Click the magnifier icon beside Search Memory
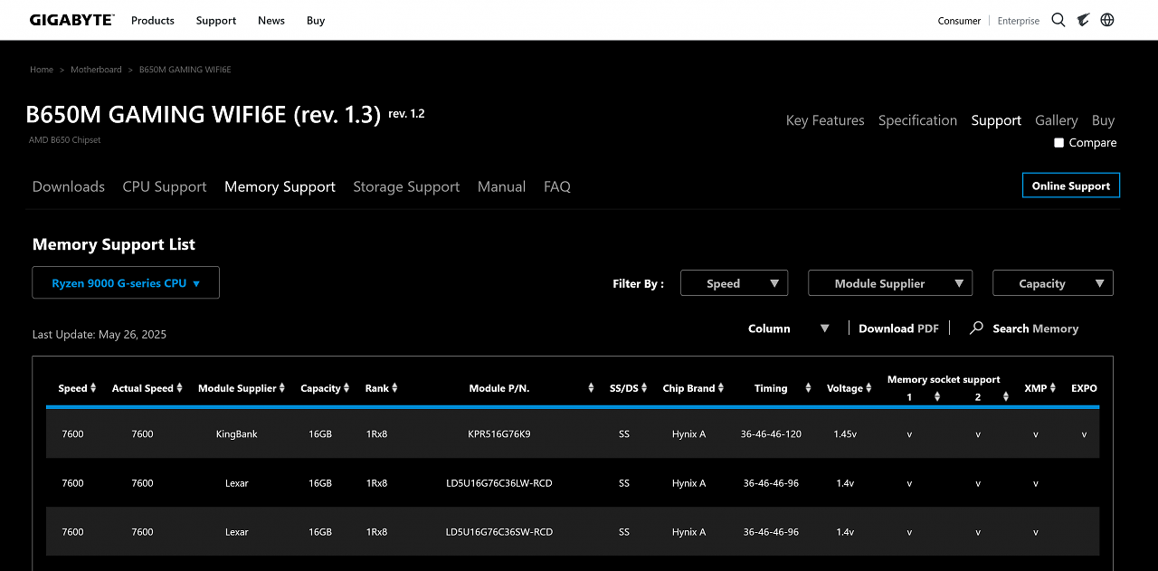The image size is (1158, 571). pos(976,328)
